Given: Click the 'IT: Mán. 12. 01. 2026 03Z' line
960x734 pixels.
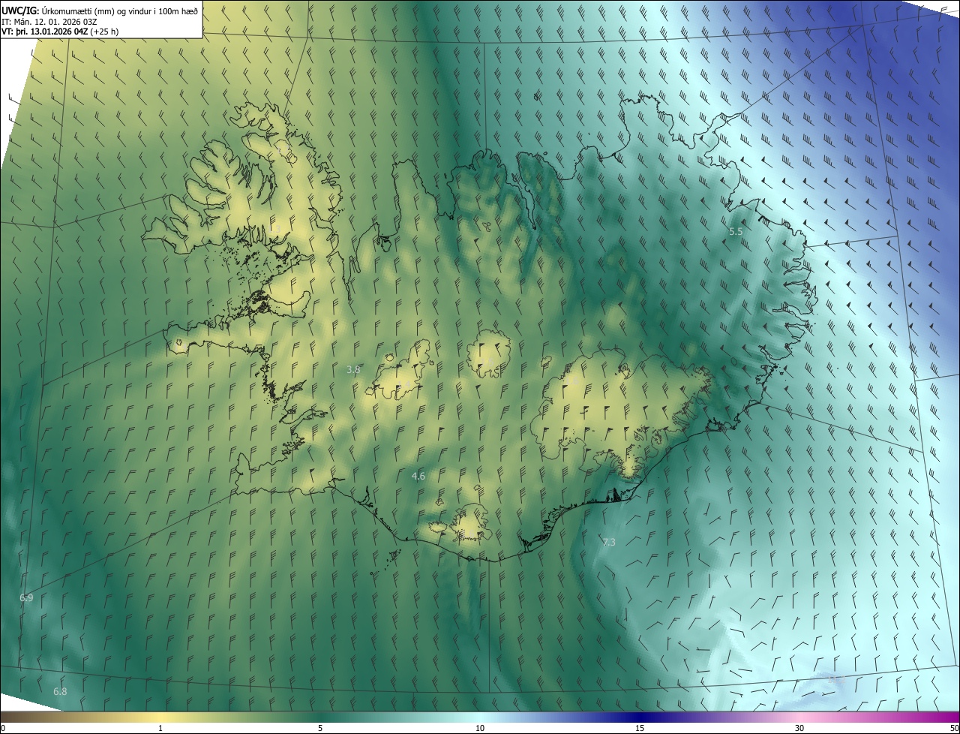Looking at the screenshot, I should 49,22.
